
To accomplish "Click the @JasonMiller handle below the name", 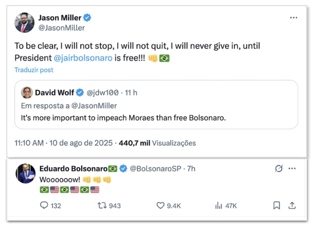I will point(61,27).
